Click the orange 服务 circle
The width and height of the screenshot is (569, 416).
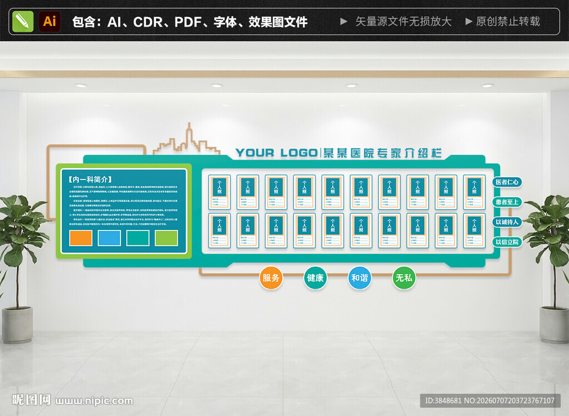(x=271, y=278)
